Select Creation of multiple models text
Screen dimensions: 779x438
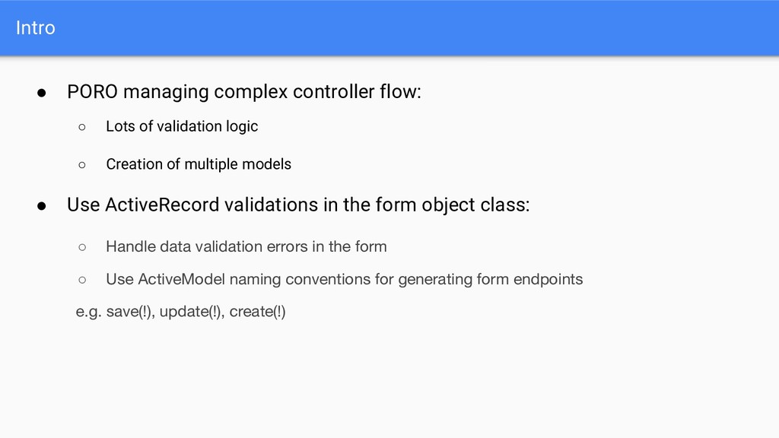[199, 164]
